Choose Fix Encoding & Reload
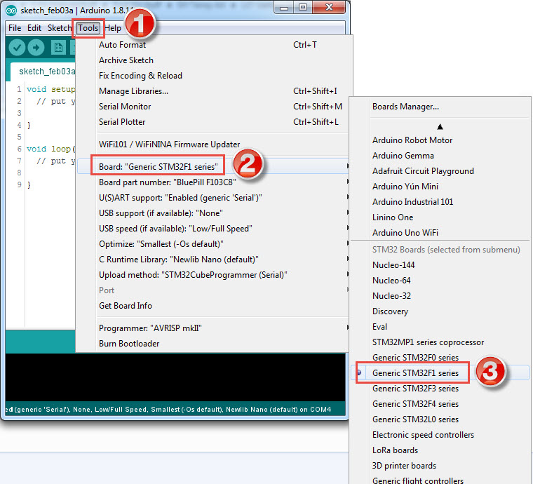The image size is (533, 484). coord(213,76)
